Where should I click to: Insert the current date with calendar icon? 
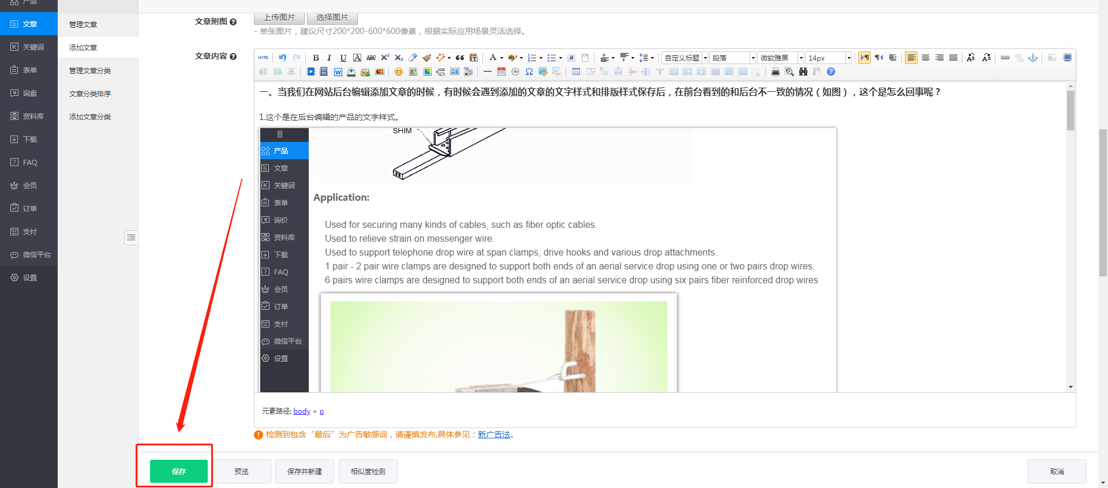coord(501,72)
